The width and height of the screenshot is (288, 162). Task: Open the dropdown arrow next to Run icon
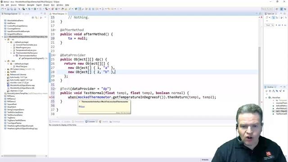(37, 9)
